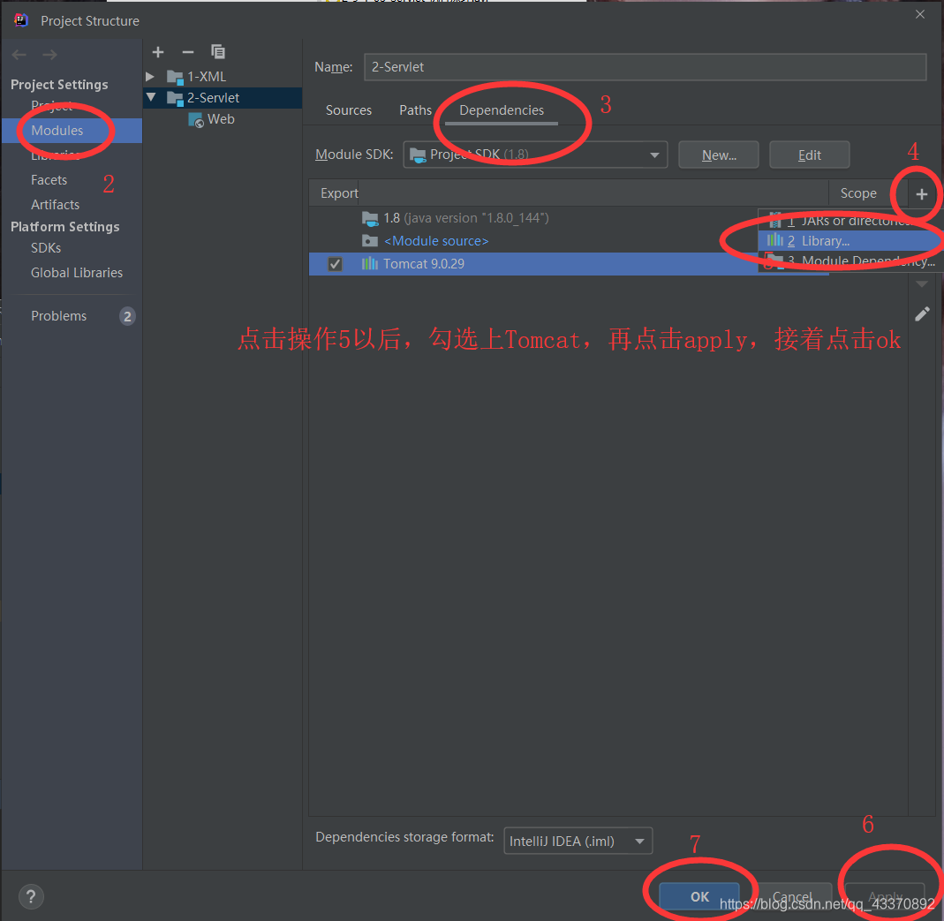The width and height of the screenshot is (944, 921).
Task: Toggle the Tomcat 9.0.29 export checkbox
Action: (335, 264)
